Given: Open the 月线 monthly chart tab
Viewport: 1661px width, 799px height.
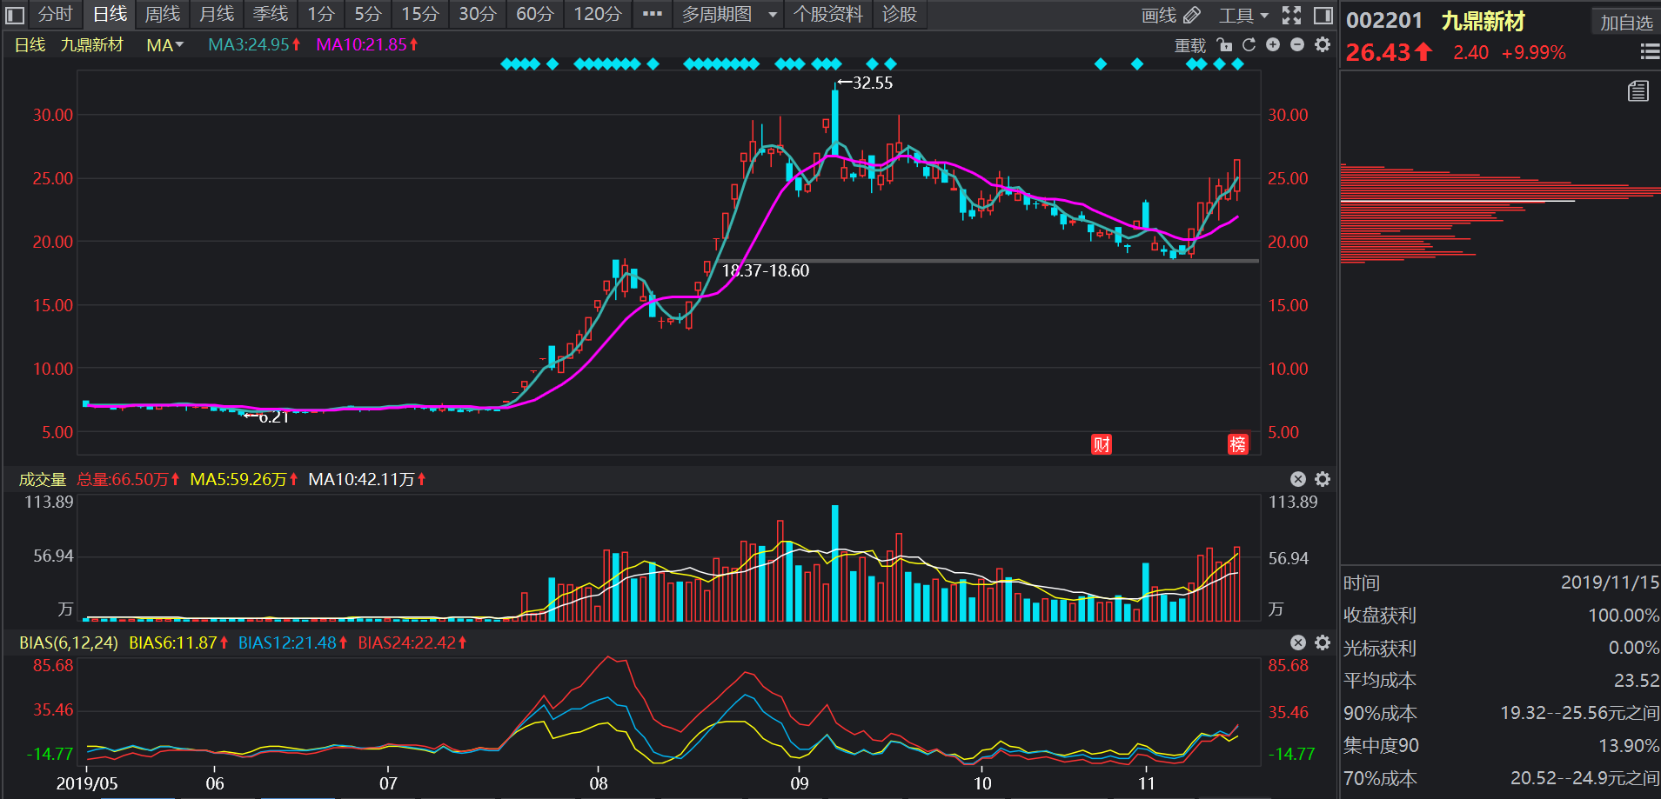Looking at the screenshot, I should (217, 14).
